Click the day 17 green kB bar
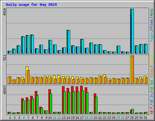 click(83, 102)
